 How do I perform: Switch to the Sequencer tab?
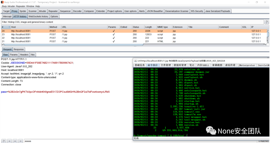65,11
